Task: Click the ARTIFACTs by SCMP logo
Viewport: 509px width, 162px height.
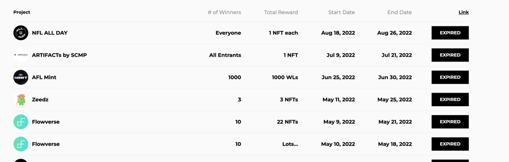Action: tap(21, 55)
